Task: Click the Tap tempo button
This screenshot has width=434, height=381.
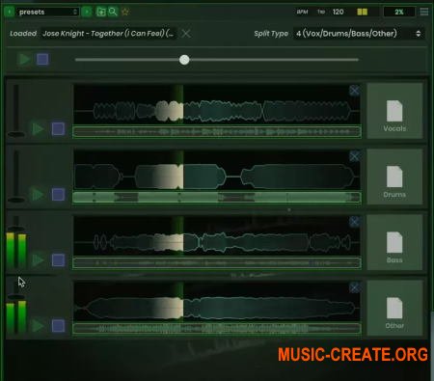Action: tap(321, 12)
